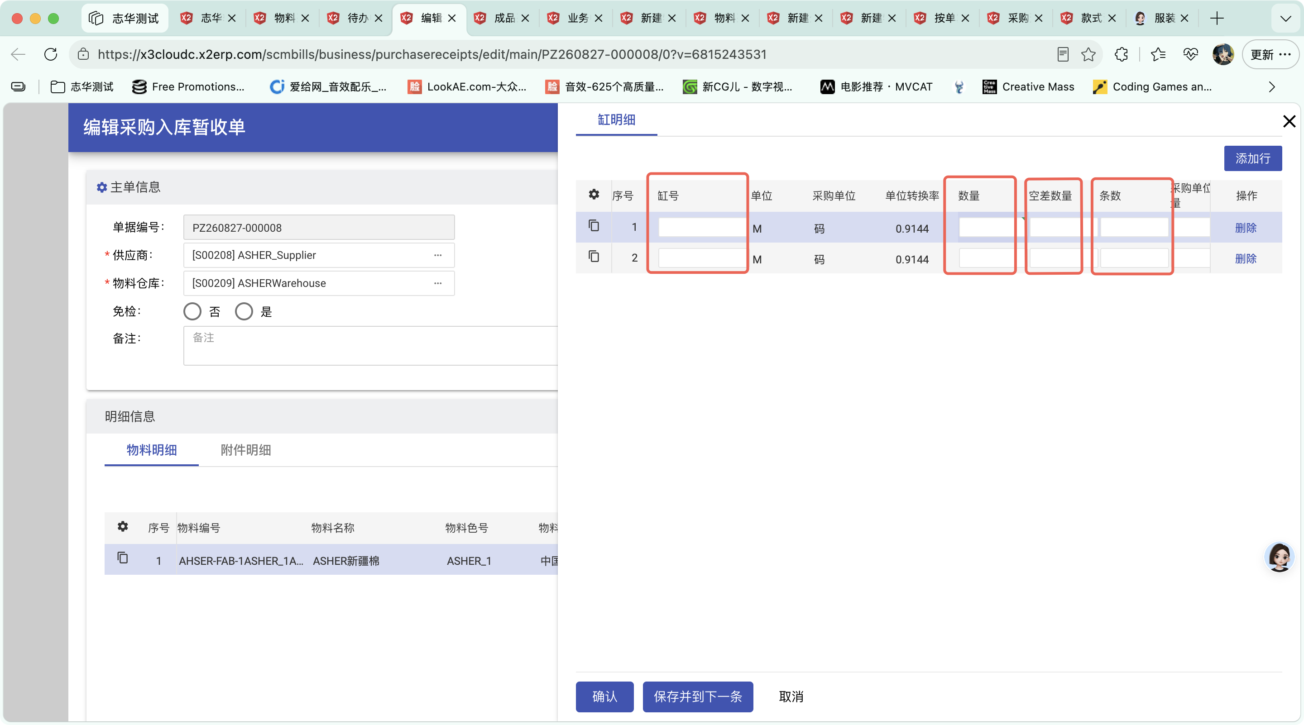Image resolution: width=1304 pixels, height=725 pixels.
Task: Copy row 2 in the 缸明细 table
Action: pyautogui.click(x=594, y=257)
